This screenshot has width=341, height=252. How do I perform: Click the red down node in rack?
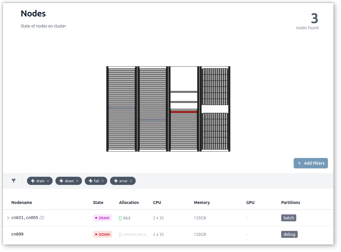tap(184, 112)
